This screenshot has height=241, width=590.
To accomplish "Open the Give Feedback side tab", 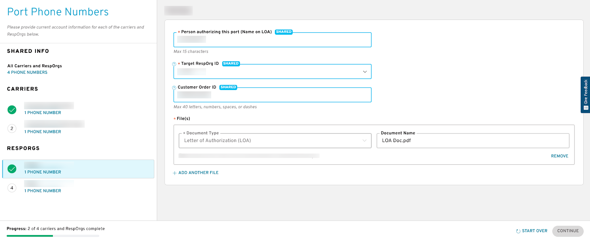I will [x=585, y=95].
